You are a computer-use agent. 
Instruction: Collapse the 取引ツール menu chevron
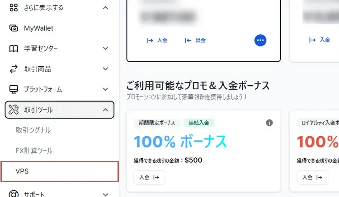[105, 110]
